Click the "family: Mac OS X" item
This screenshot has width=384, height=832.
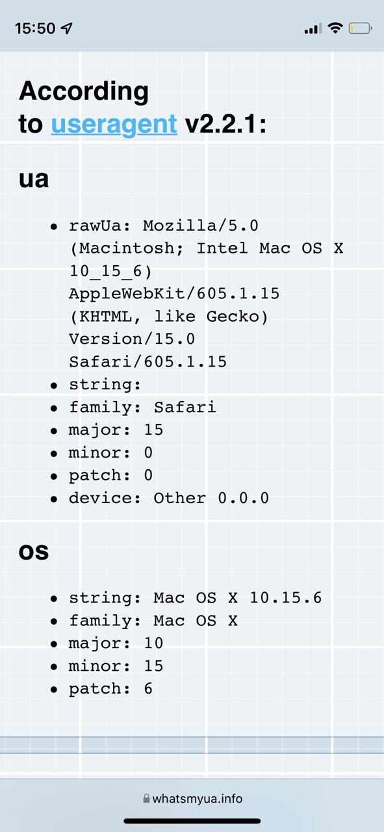pos(153,621)
